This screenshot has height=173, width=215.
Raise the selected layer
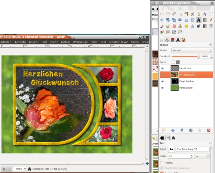coord(173,130)
